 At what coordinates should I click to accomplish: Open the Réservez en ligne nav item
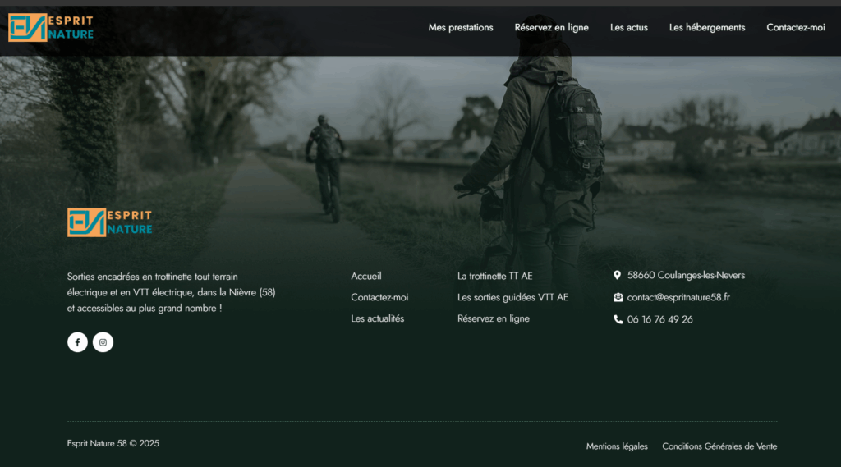pyautogui.click(x=551, y=27)
